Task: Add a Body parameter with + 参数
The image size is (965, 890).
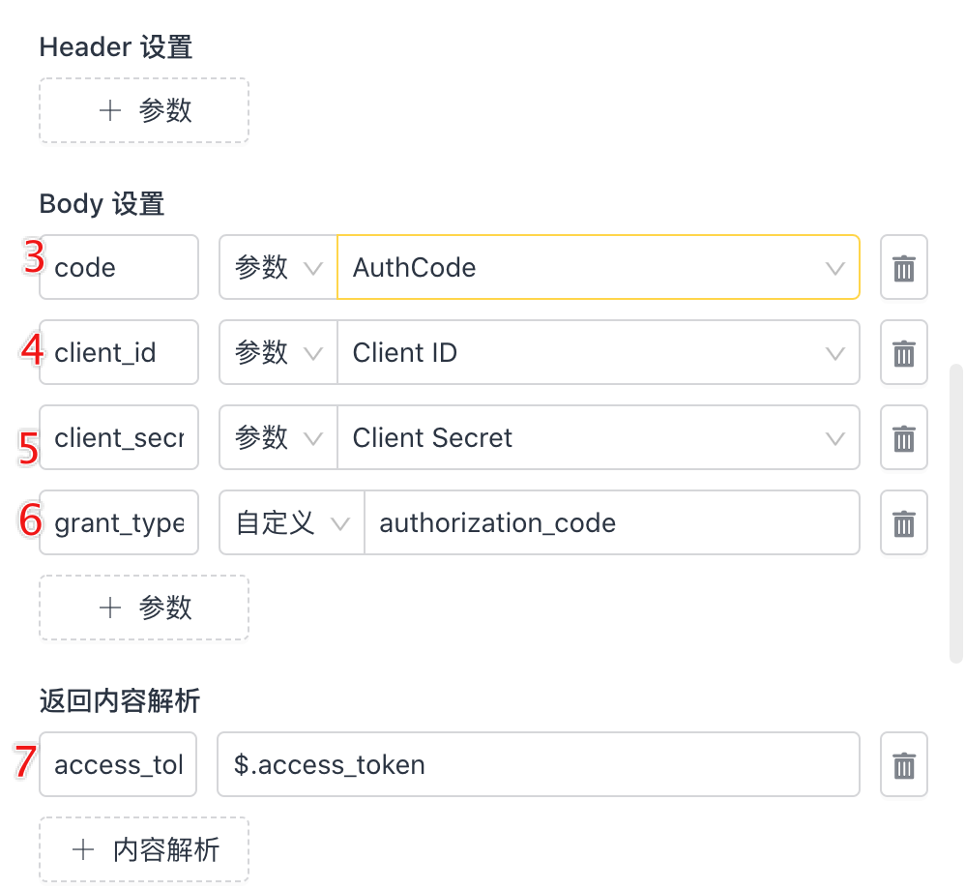Action: point(144,608)
